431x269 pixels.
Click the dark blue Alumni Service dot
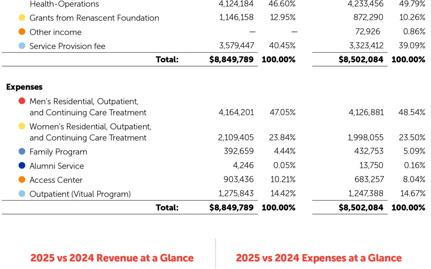click(x=22, y=165)
